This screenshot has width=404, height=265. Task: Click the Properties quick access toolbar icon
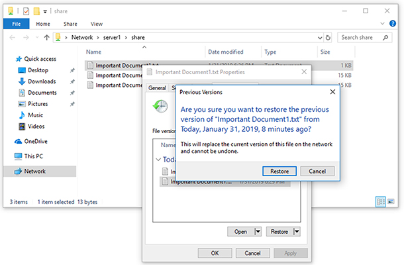[26, 11]
